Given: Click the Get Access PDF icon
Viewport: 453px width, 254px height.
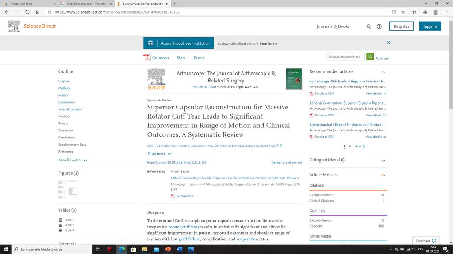Looking at the screenshot, I should (147, 58).
